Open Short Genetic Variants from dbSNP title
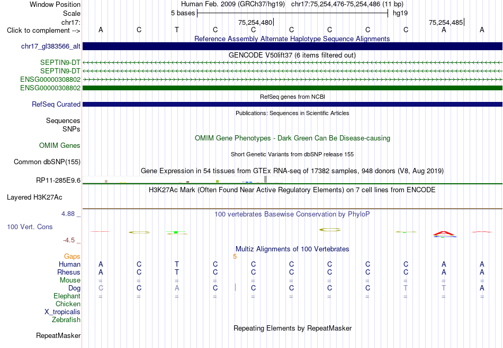This screenshot has width=503, height=348. (x=292, y=155)
